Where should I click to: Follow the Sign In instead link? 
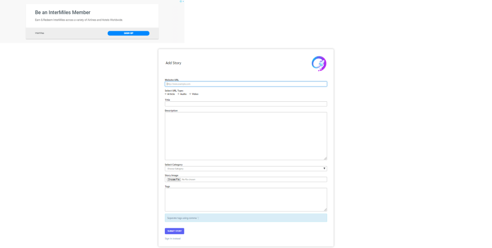click(172, 238)
